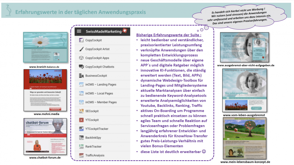
Task: Click the TrafficAnalysis icon
Action: (x=81, y=155)
